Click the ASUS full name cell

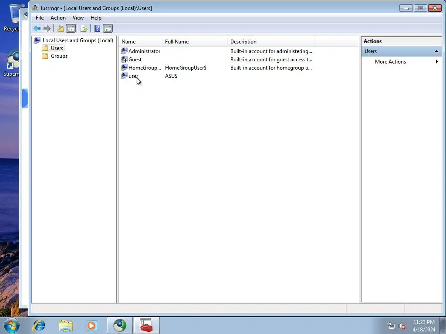(x=171, y=76)
